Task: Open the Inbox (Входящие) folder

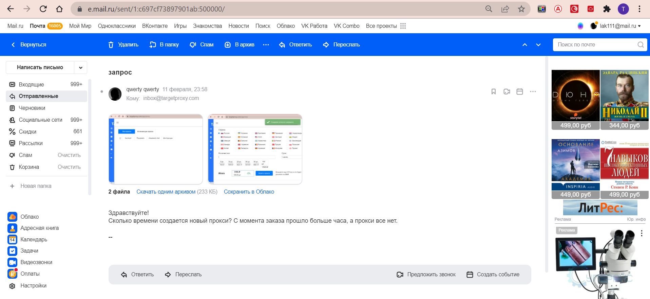Action: (x=31, y=84)
